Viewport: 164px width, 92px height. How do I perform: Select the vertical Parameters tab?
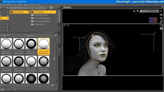pyautogui.click(x=59, y=39)
